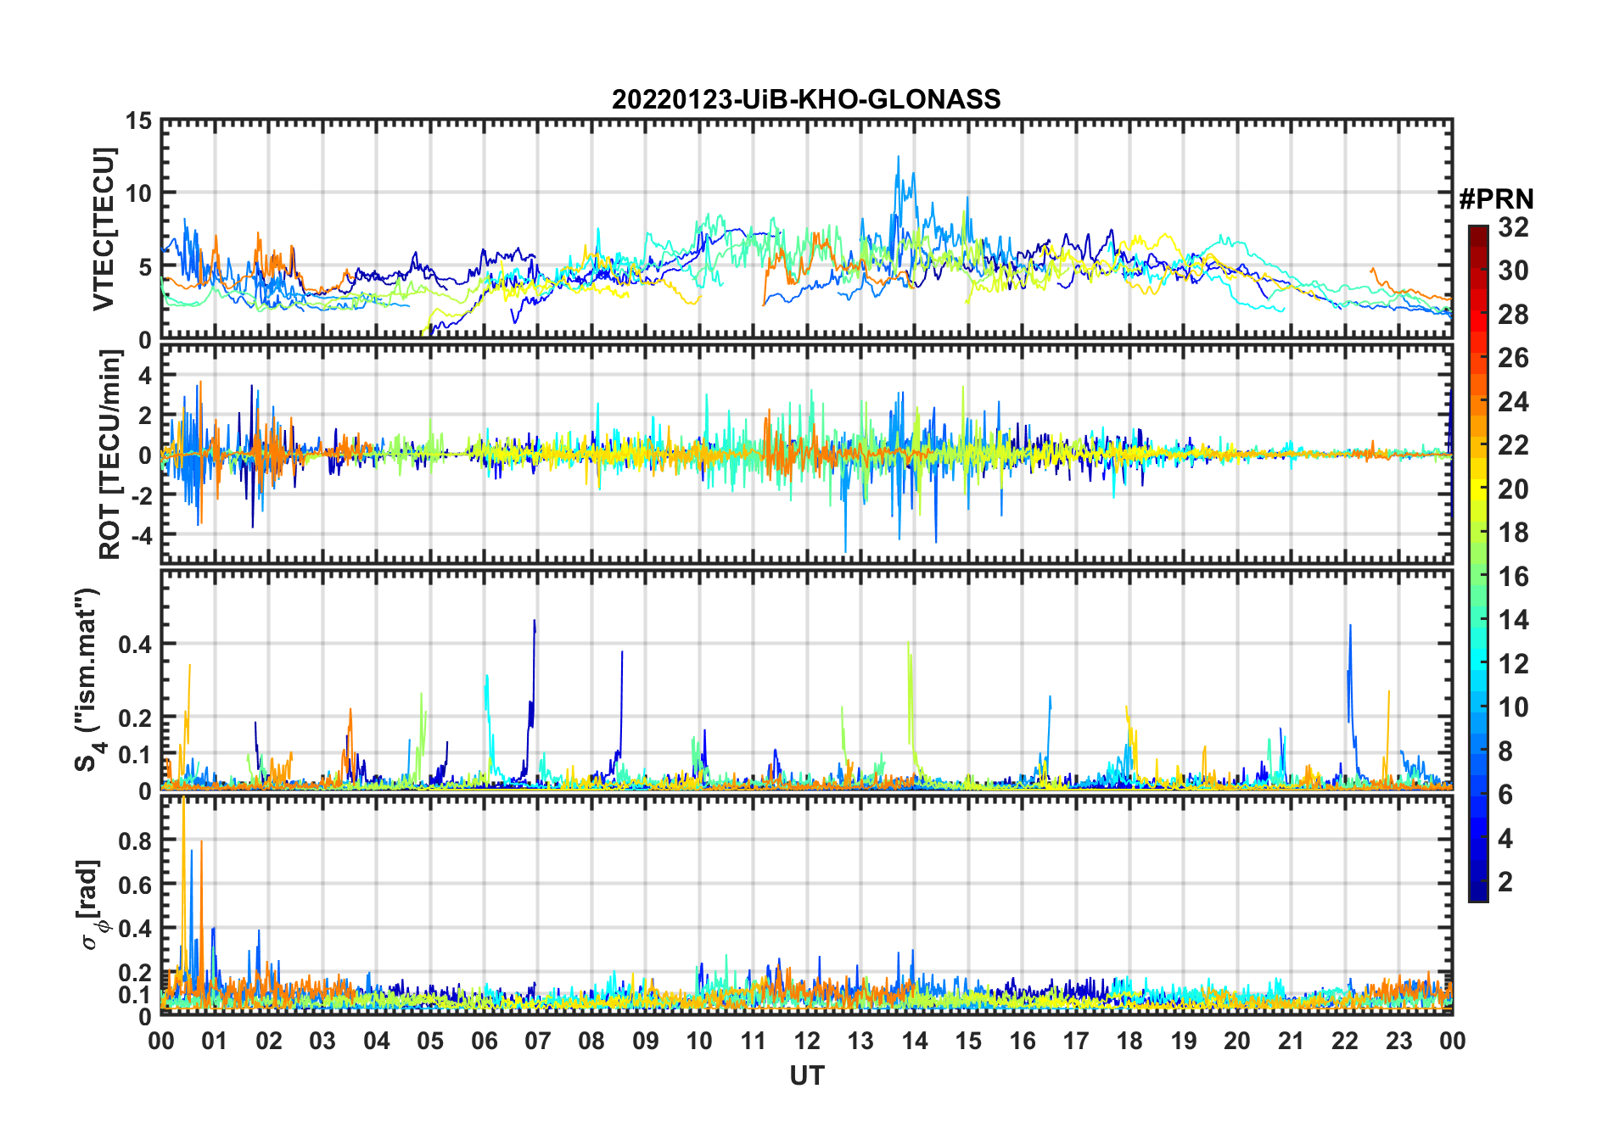Click VTEC axis tick label 10
The image size is (1614, 1128).
(x=139, y=193)
